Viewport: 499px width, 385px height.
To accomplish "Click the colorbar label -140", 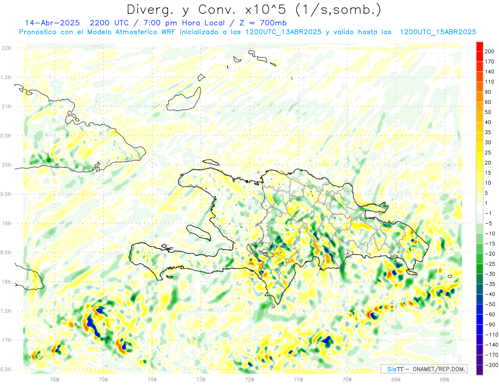I will (x=491, y=345).
